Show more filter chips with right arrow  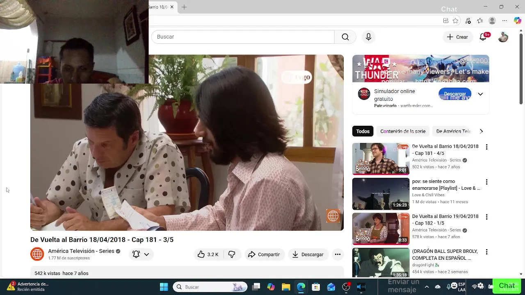tap(481, 132)
